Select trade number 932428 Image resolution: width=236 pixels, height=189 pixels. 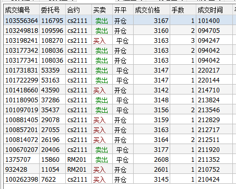pos(16,170)
